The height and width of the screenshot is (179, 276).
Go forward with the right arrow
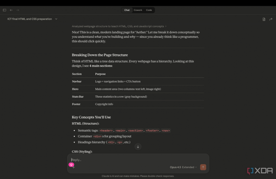[18, 10]
